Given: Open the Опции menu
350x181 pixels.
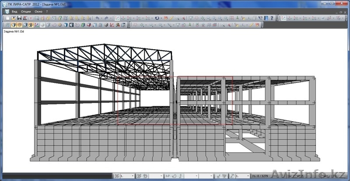Looking at the screenshot, I should click(x=26, y=11).
